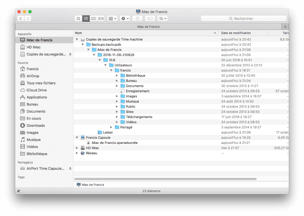This screenshot has width=304, height=216.
Task: Select the Enregistrement file
Action: (x=181, y=91)
